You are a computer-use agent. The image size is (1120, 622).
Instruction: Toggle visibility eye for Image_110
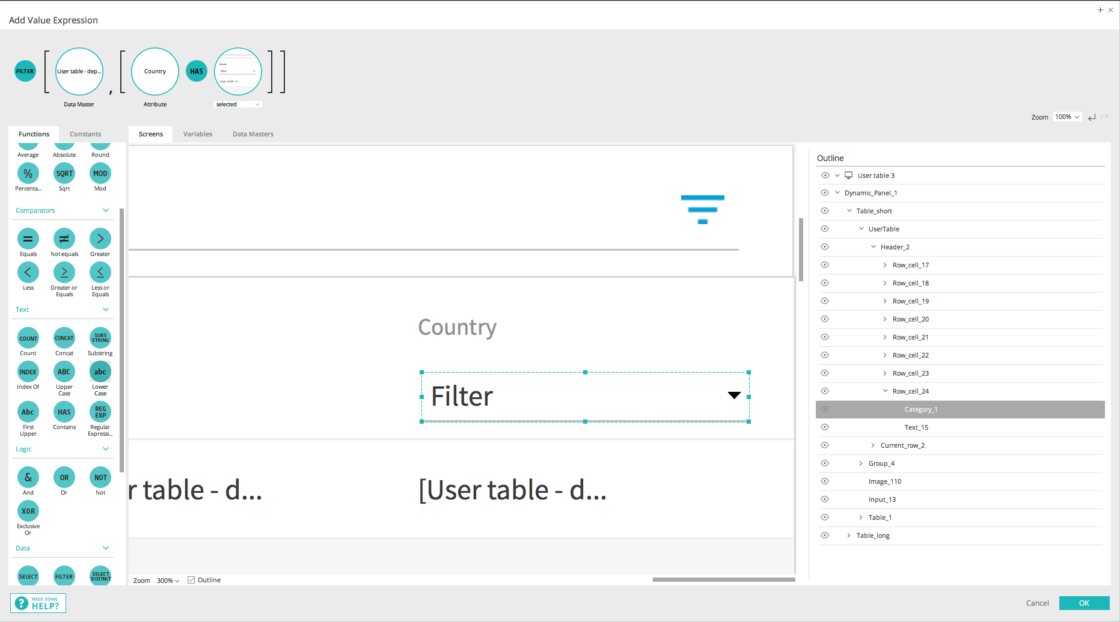825,481
